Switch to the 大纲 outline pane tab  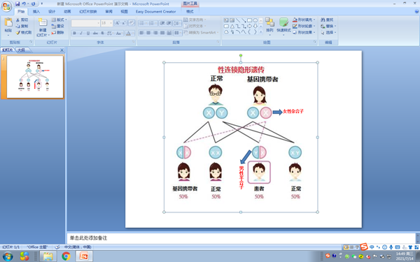pyautogui.click(x=22, y=50)
